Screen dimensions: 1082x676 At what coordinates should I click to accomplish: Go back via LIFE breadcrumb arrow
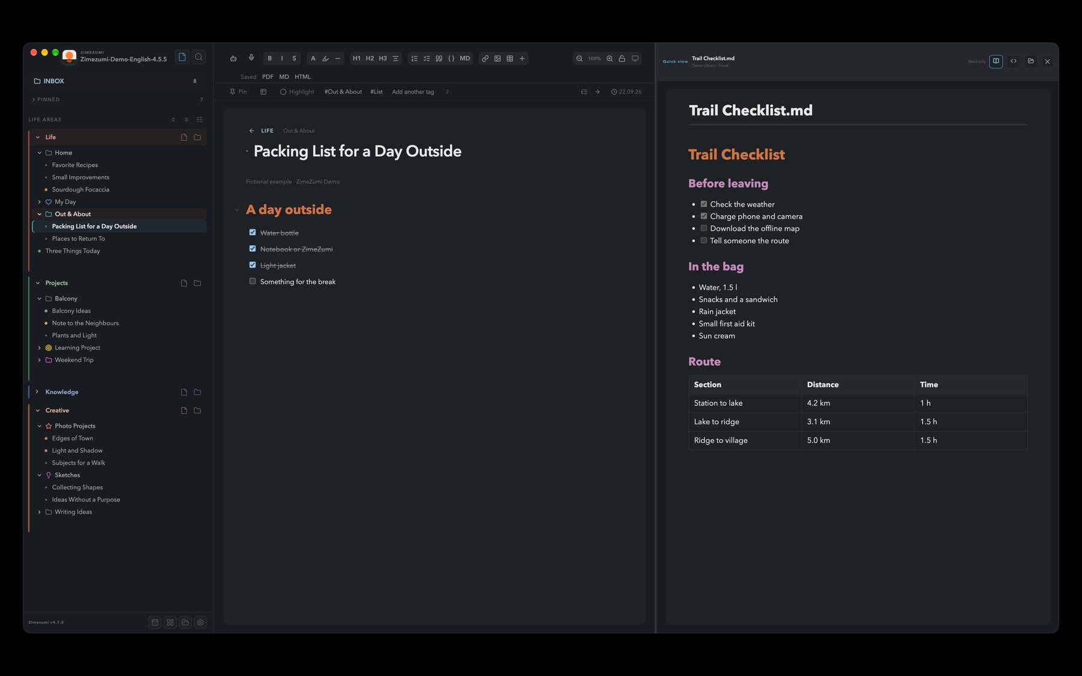point(252,130)
